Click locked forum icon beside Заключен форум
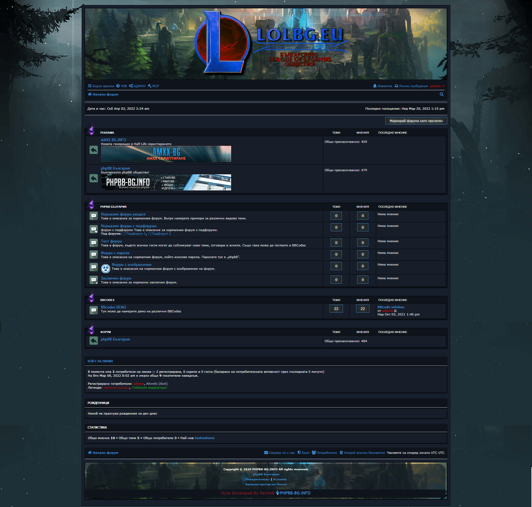Image resolution: width=532 pixels, height=507 pixels. (x=94, y=280)
